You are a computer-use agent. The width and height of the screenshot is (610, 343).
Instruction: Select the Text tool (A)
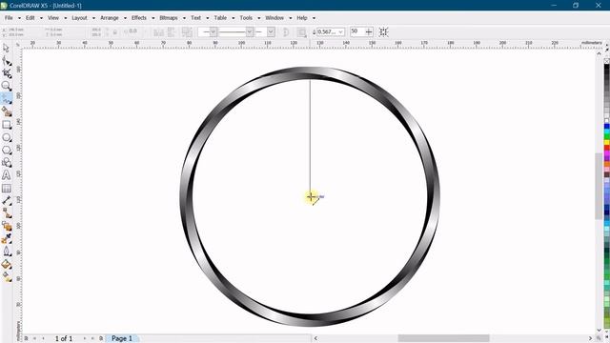pos(7,175)
